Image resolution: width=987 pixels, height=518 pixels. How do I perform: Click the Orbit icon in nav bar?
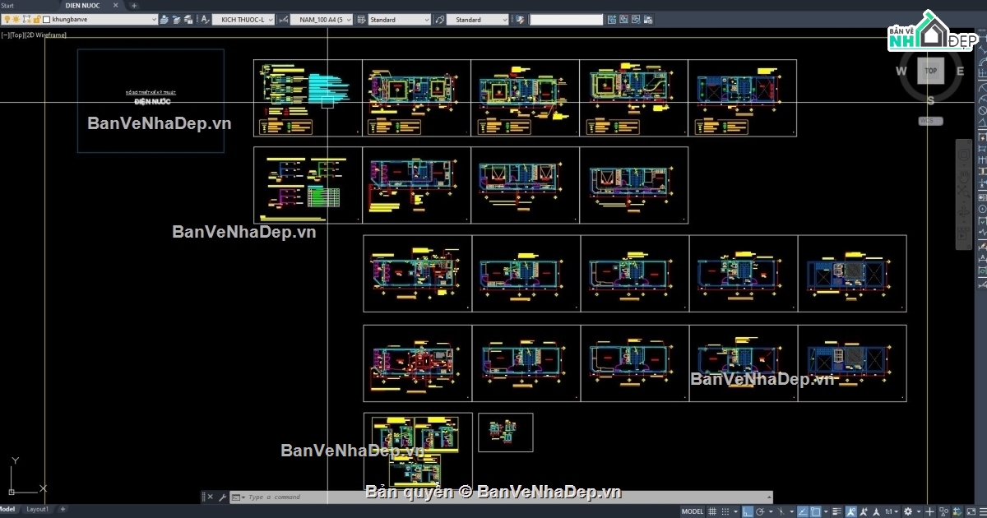pos(963,212)
